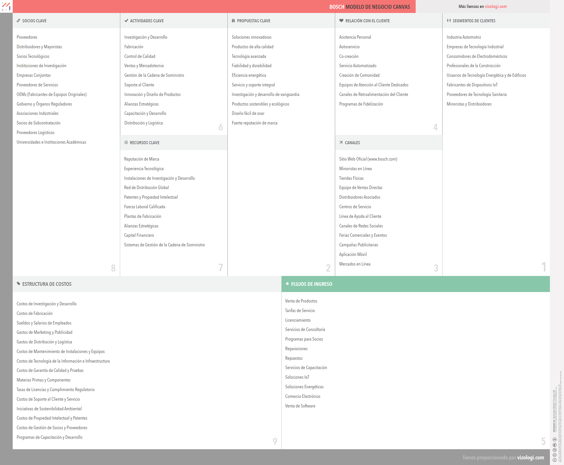Select the Estructura de Costos header

pos(47,284)
